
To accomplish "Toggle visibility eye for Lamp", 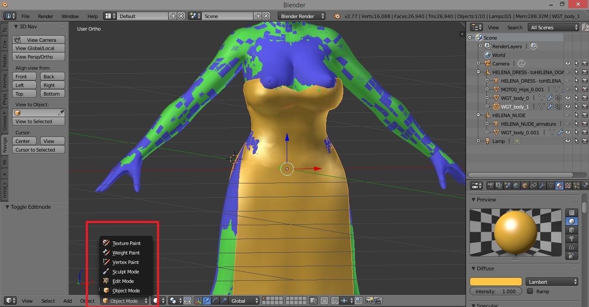I will [x=568, y=141].
